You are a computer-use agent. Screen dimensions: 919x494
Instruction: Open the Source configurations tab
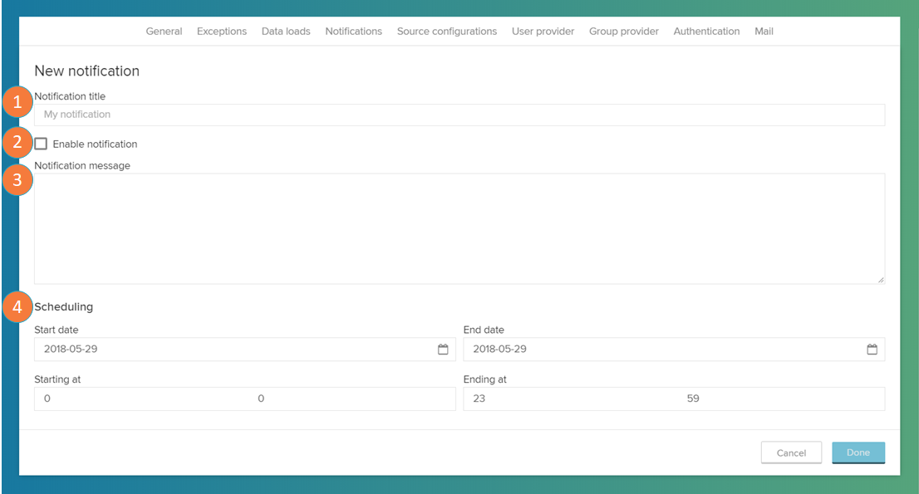click(x=447, y=32)
